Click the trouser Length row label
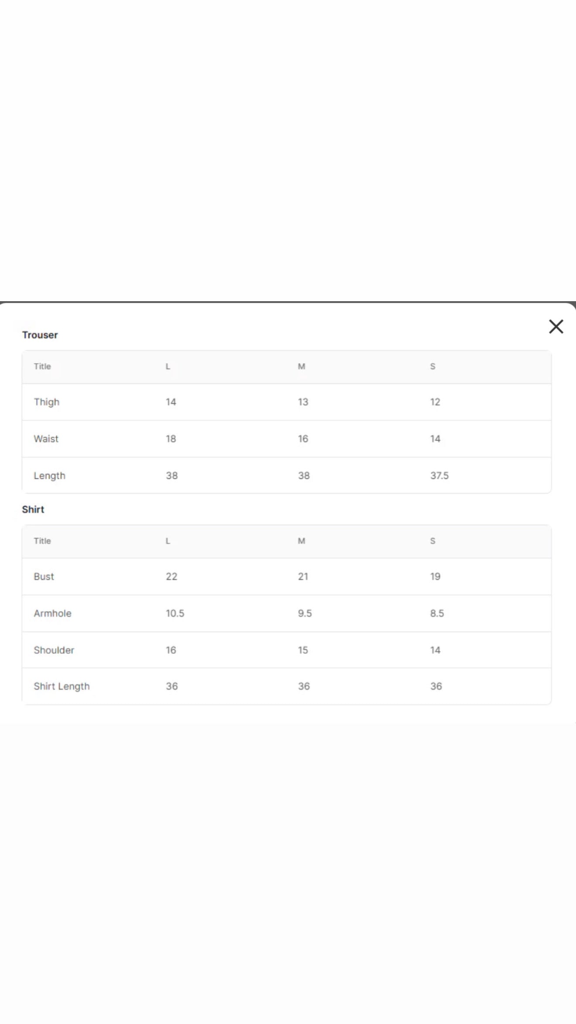 [50, 476]
